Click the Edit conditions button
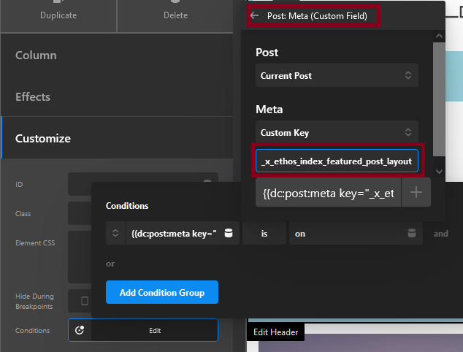Viewport: 463px width, 352px height. tap(154, 330)
